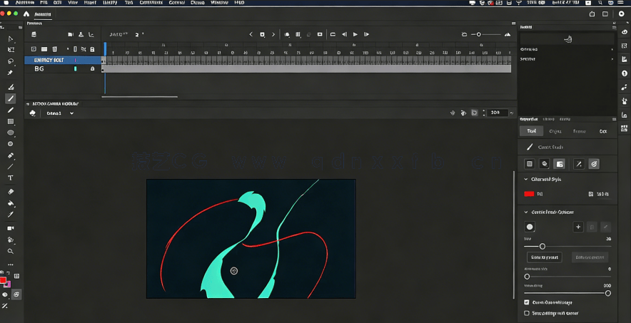Screen dimensions: 631x323
Task: Toggle the checked brush option checkbox
Action: coord(527,302)
